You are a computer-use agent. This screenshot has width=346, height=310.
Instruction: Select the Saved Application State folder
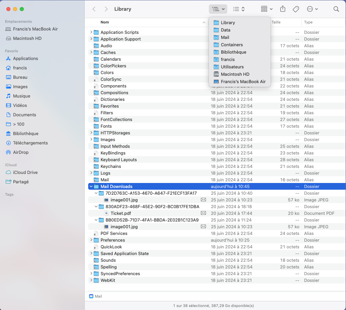coord(124,253)
